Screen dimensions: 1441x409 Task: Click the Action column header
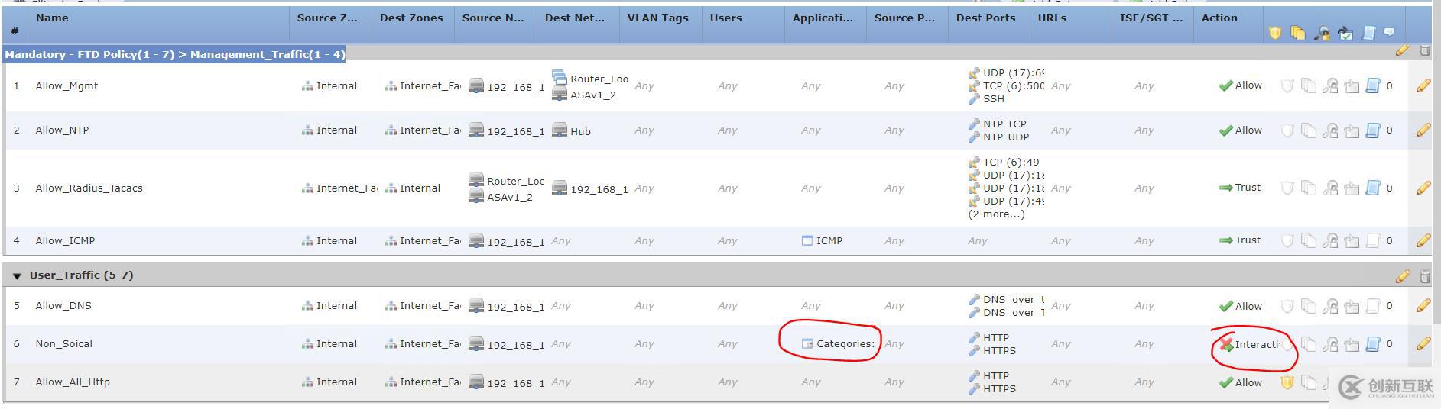click(x=1219, y=18)
